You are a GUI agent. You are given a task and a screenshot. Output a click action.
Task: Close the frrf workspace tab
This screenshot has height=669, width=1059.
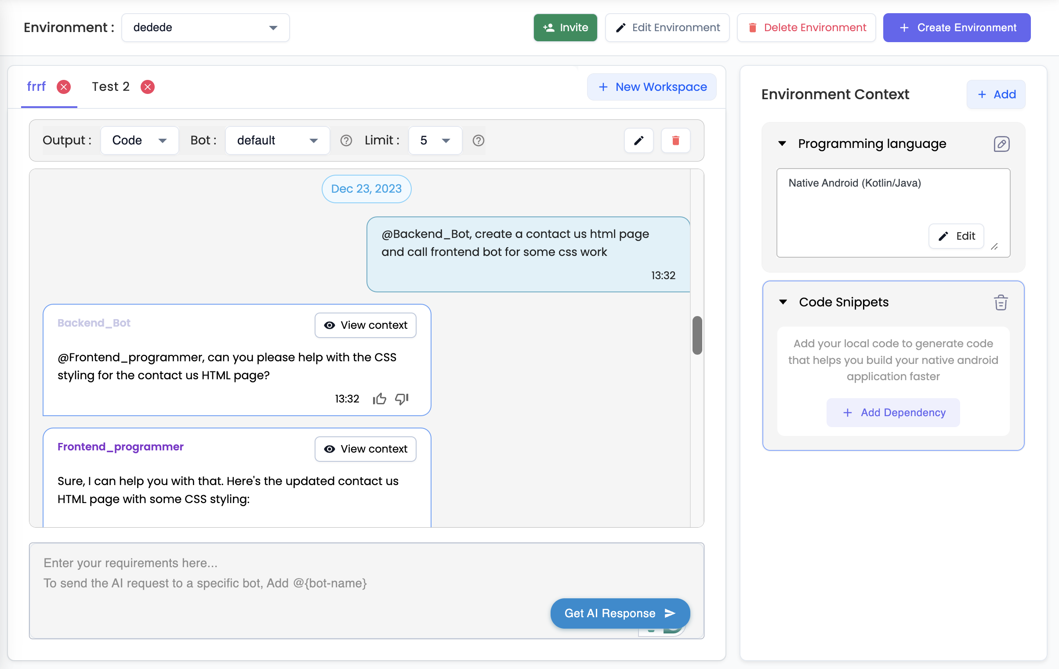click(x=64, y=86)
